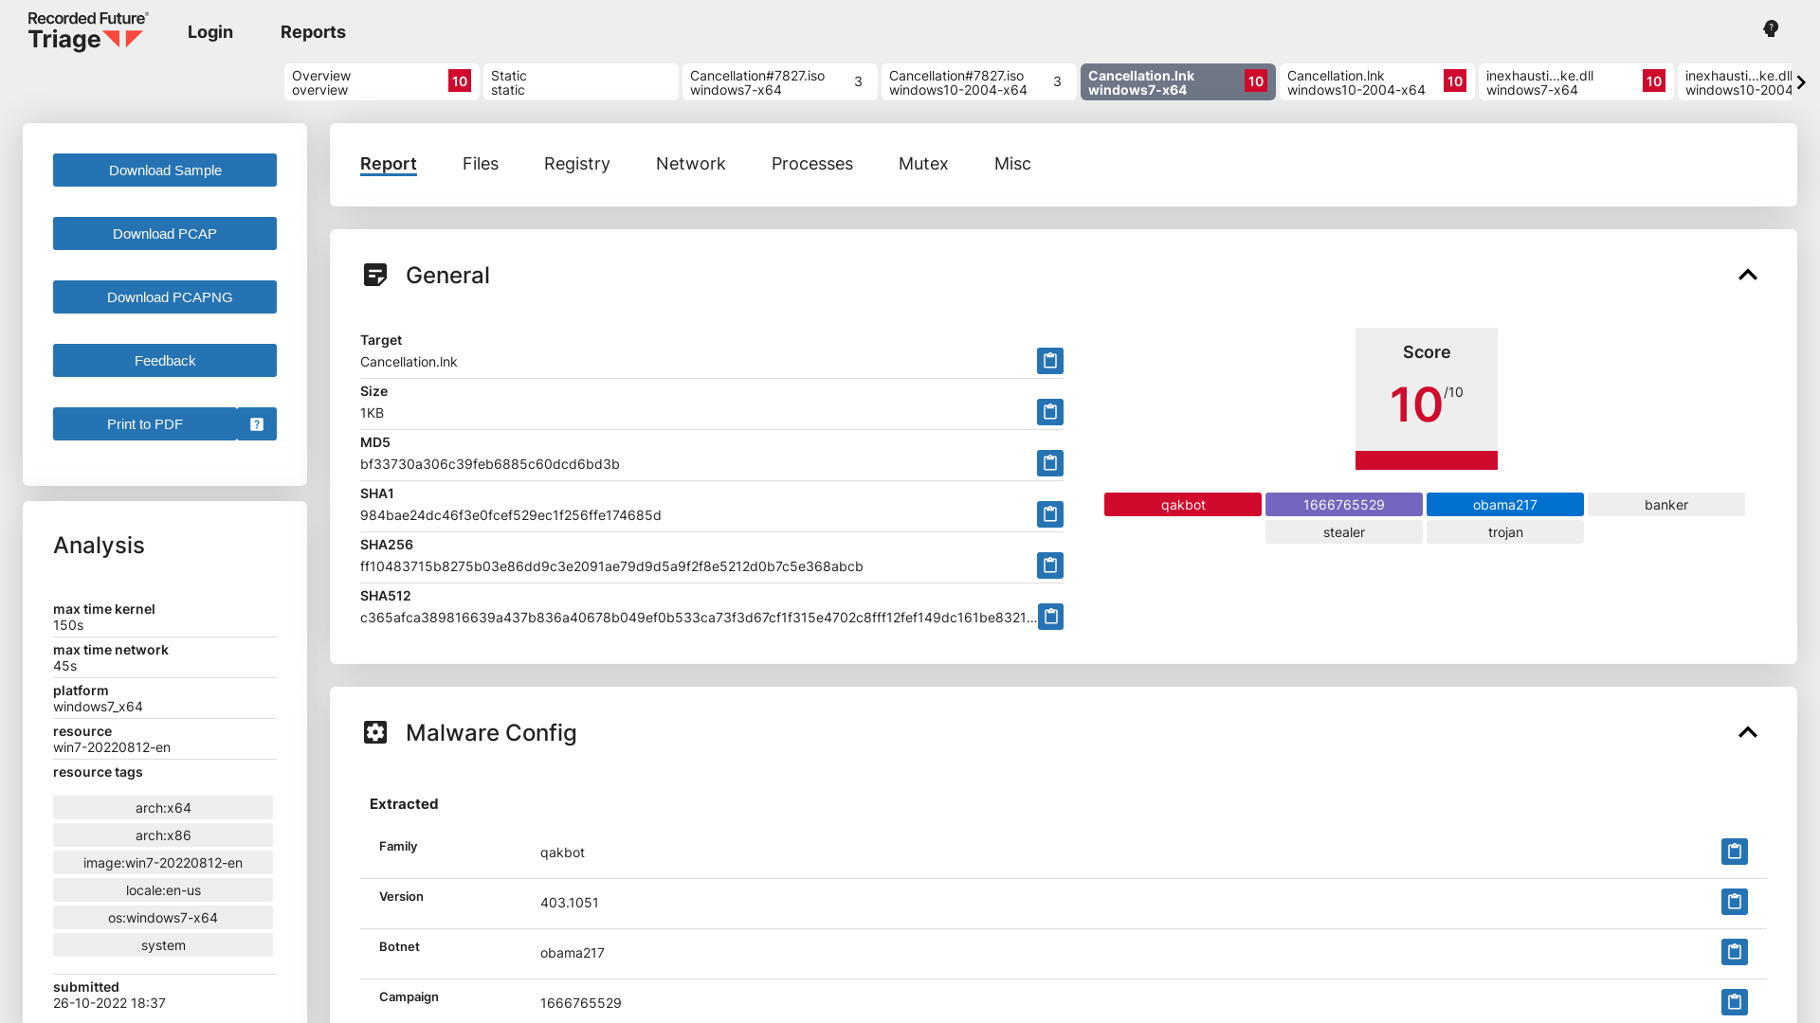Copy the Botnet value obama217

click(1735, 952)
